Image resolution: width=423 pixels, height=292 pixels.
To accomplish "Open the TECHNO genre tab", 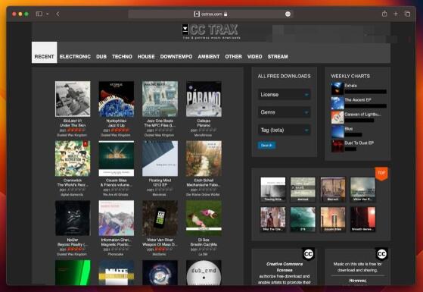I will (122, 57).
